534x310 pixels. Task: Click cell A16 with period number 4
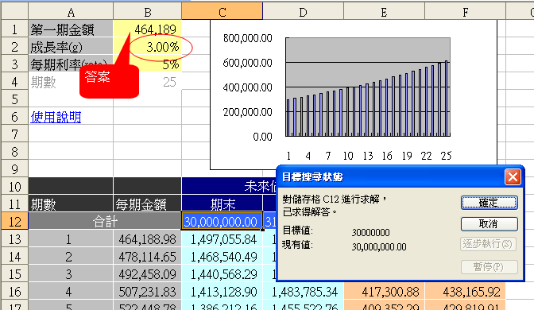(x=71, y=292)
